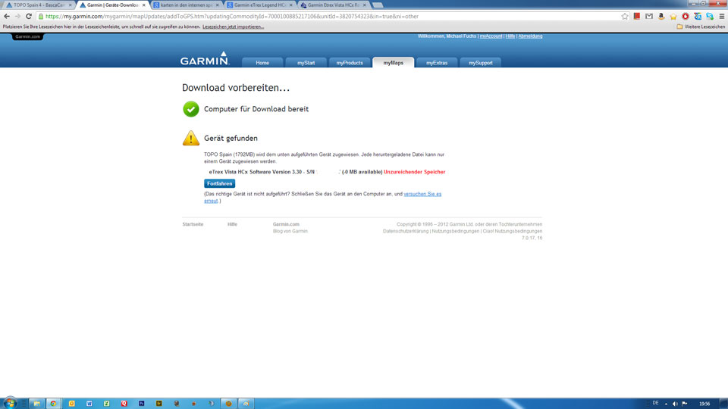This screenshot has width=728, height=409.
Task: Open the Amazon extension icon
Action: 661,16
